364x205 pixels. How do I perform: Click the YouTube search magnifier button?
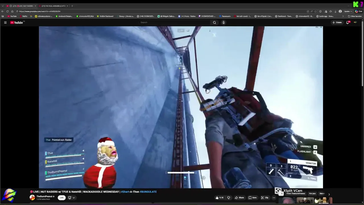214,22
